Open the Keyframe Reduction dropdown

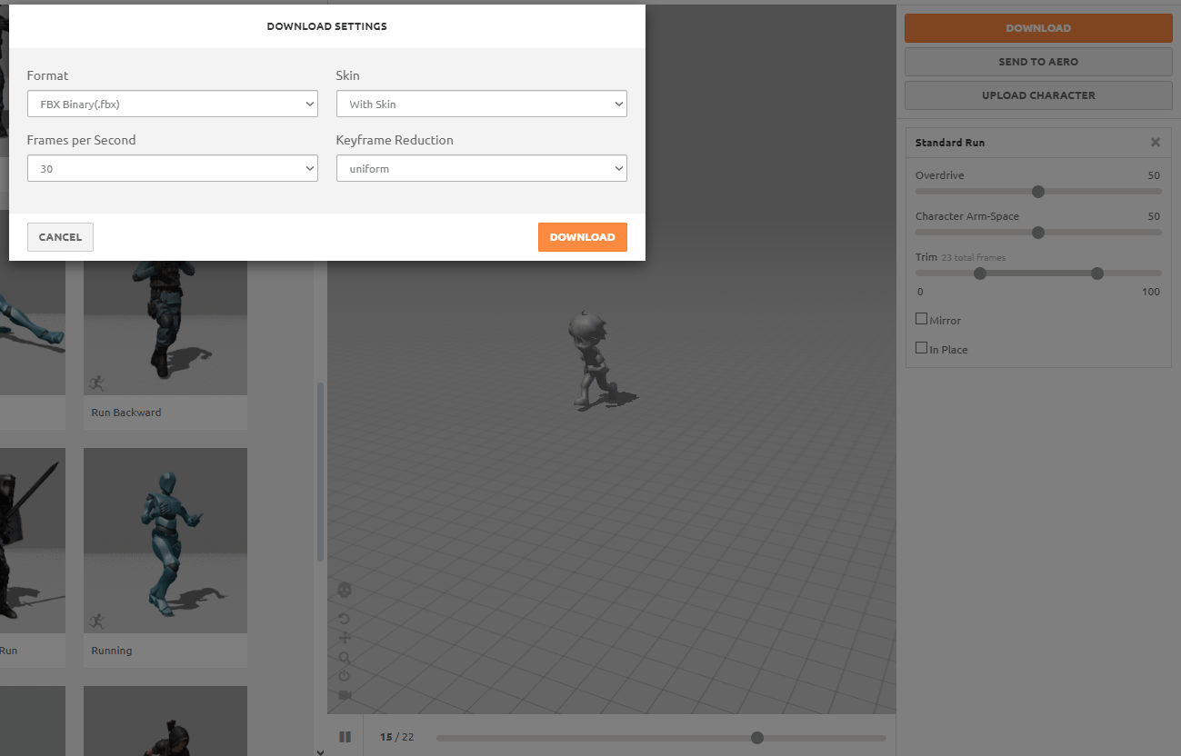[482, 168]
